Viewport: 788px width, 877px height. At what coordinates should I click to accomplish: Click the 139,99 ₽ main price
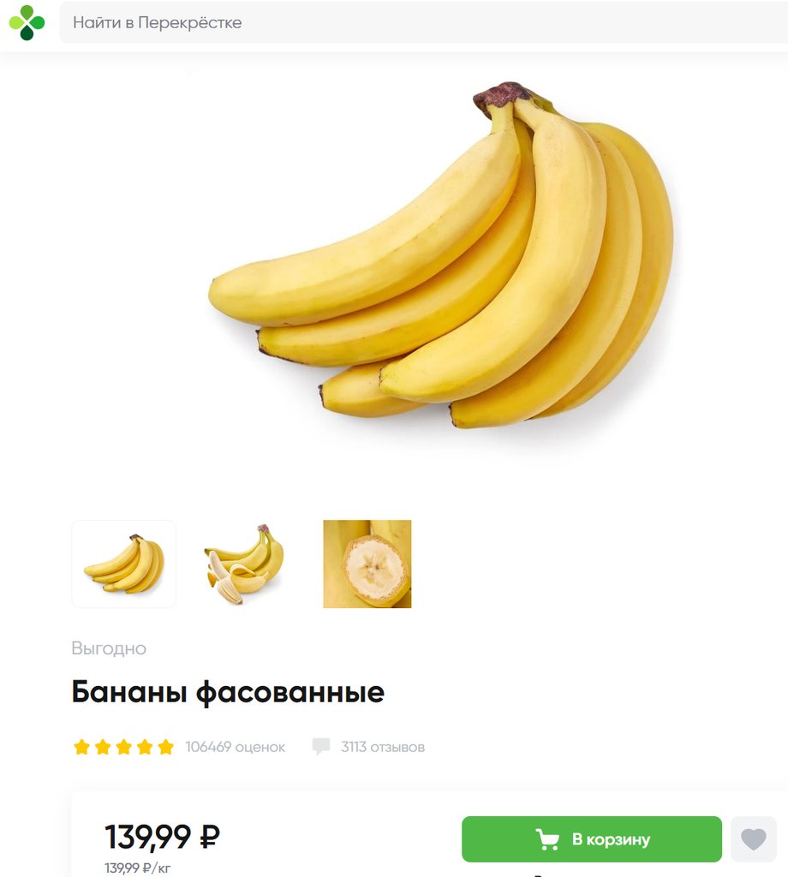162,838
